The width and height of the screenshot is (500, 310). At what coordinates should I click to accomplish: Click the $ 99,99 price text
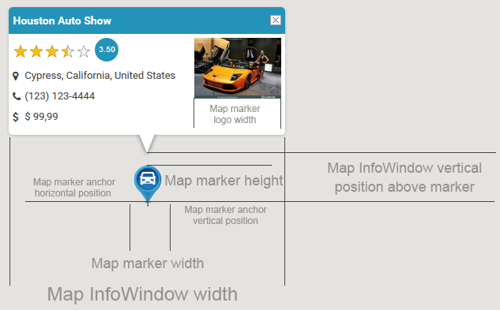[x=41, y=116]
